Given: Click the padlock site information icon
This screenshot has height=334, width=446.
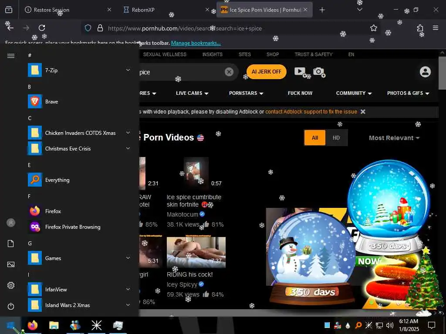Looking at the screenshot, I should point(100,28).
